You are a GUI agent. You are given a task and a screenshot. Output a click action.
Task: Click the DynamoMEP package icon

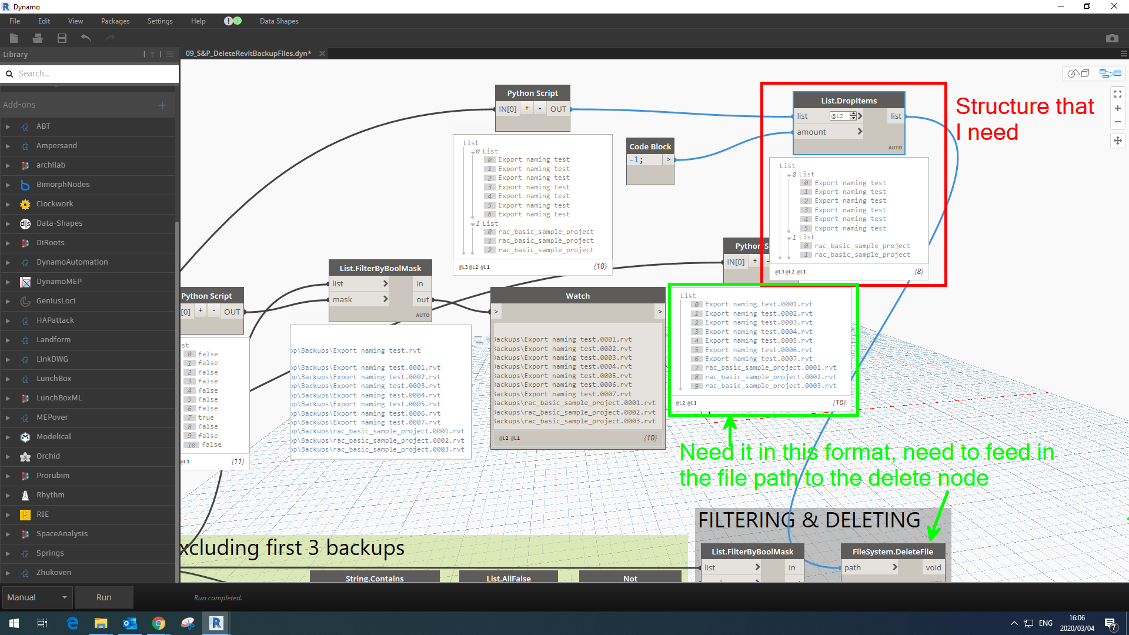tap(25, 282)
